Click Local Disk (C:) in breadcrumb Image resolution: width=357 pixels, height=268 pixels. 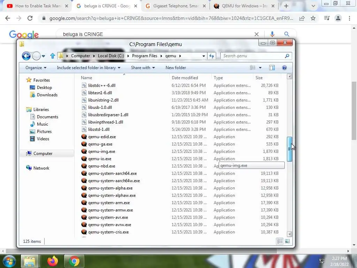tap(111, 56)
